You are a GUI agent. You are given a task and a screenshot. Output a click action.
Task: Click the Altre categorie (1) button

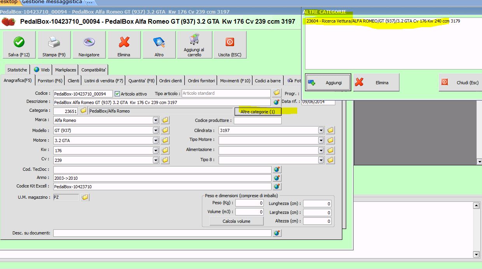coord(258,112)
